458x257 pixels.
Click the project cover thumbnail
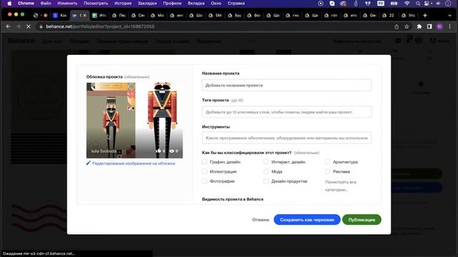click(135, 121)
